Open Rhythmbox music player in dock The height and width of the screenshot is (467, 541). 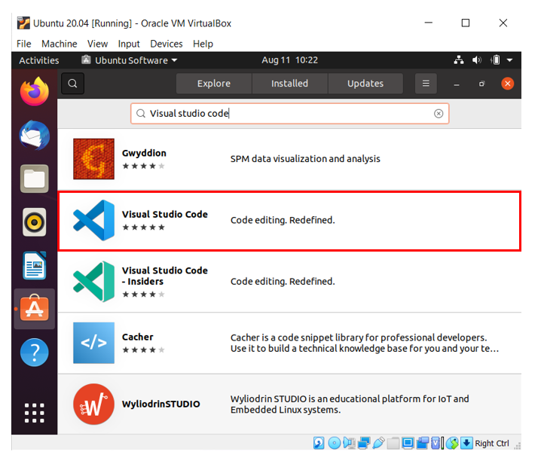pyautogui.click(x=34, y=222)
